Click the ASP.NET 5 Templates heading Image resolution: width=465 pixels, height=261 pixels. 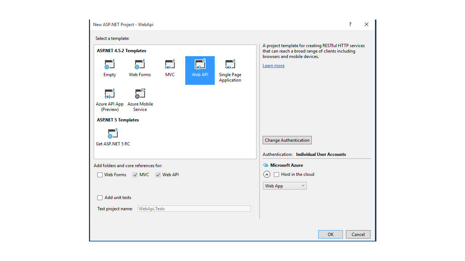coord(118,120)
